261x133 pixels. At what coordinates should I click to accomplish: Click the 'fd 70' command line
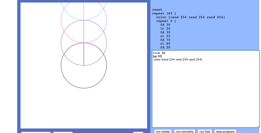point(165,40)
